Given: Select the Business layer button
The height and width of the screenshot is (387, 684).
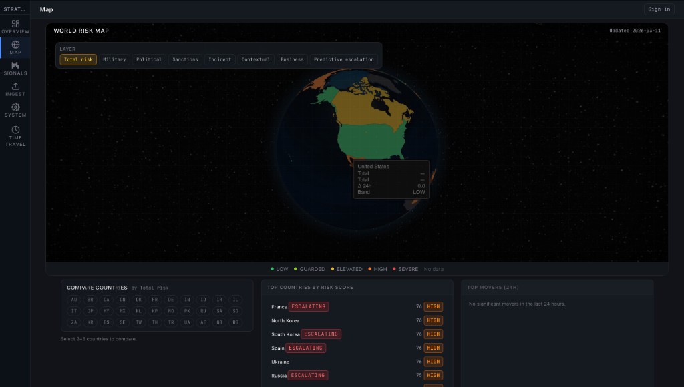Looking at the screenshot, I should tap(292, 59).
